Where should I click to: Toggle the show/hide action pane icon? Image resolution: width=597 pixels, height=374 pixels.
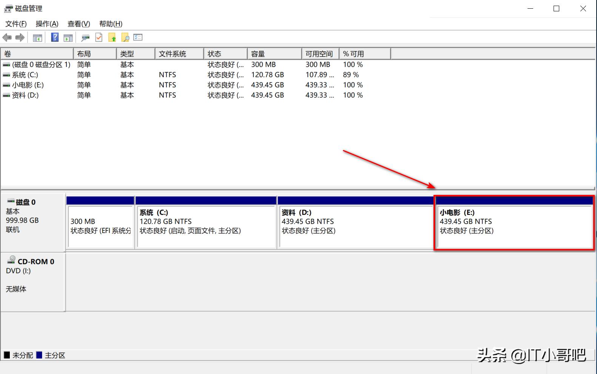pyautogui.click(x=68, y=37)
